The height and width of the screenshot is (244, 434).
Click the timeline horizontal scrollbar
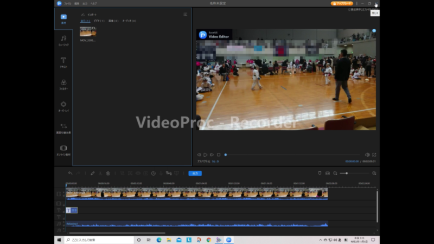117,233
